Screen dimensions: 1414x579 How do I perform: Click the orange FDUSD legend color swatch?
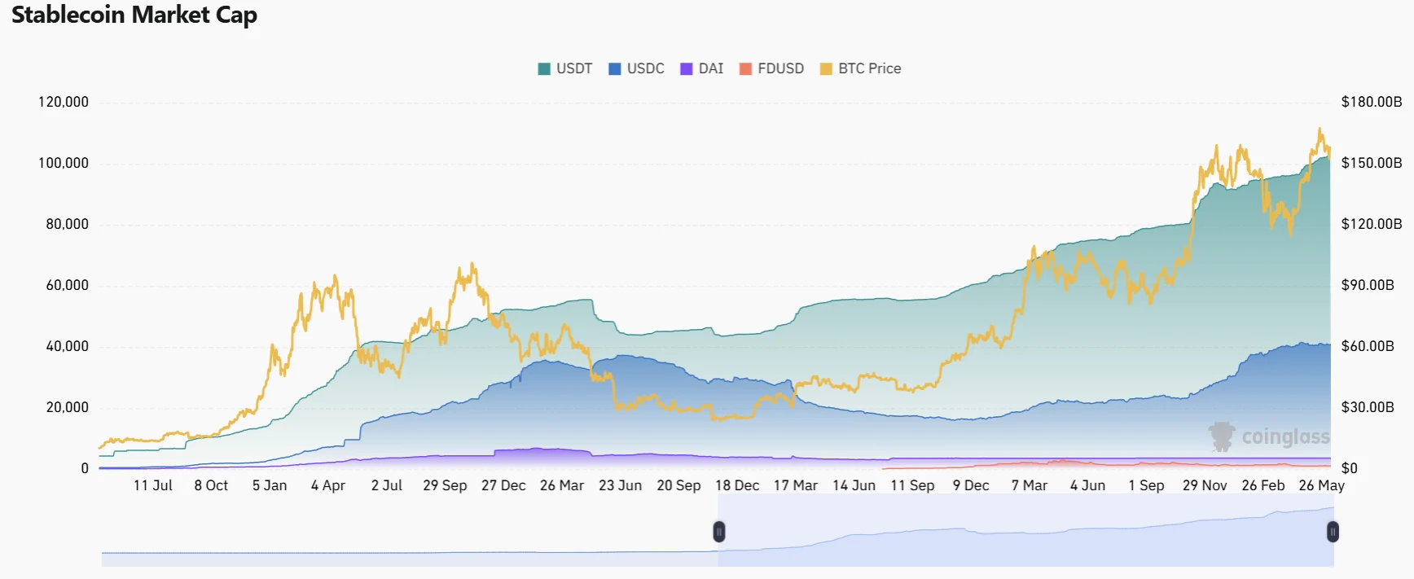point(745,69)
